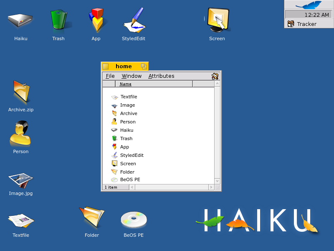Select the Haiku disk icon on the desktop
Screen dimensions: 334x251
tap(20, 20)
